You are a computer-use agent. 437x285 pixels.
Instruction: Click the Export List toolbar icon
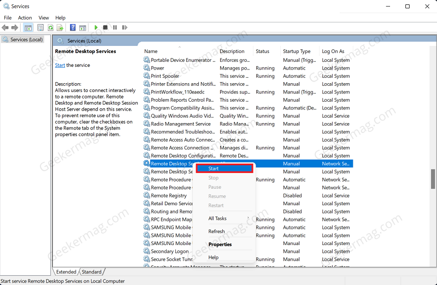[60, 27]
